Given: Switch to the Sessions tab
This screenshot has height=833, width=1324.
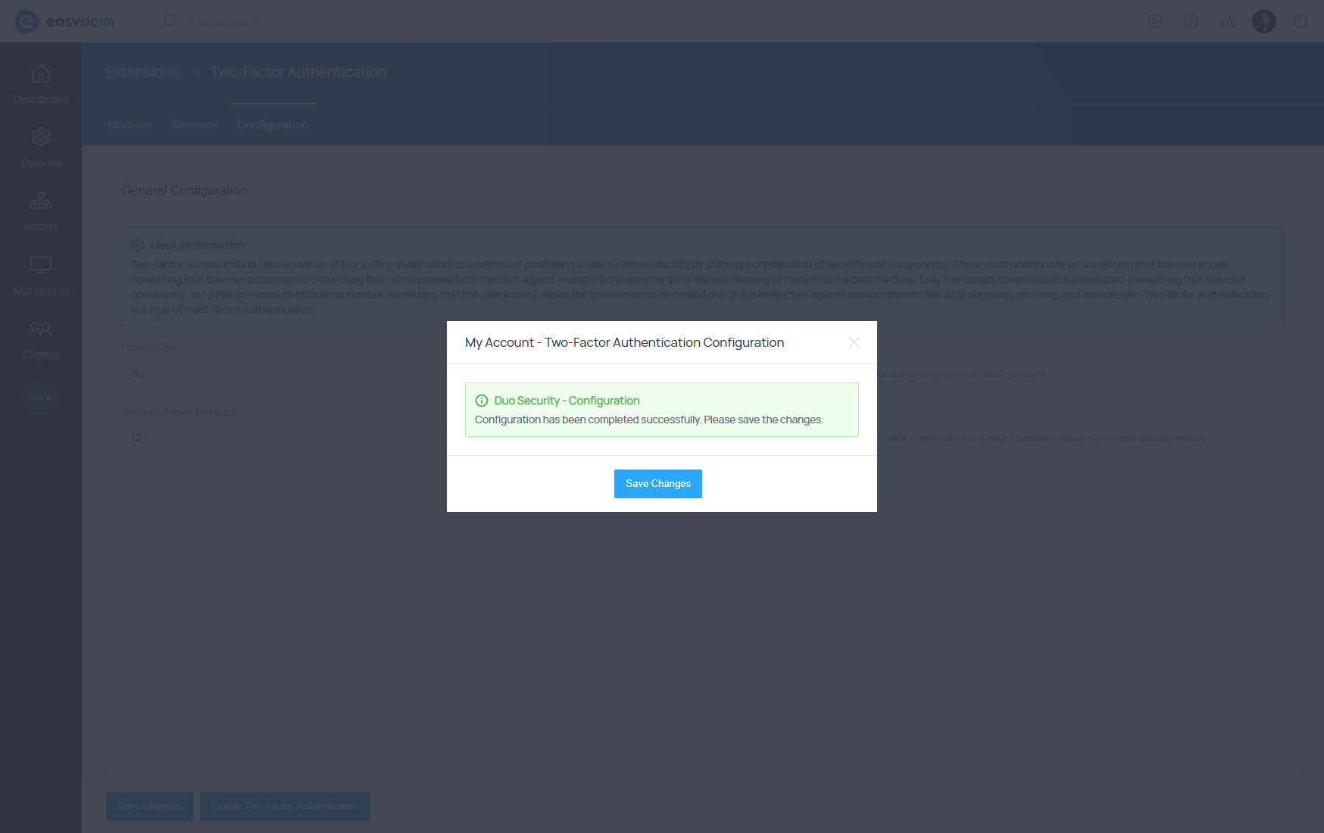Looking at the screenshot, I should pos(195,125).
